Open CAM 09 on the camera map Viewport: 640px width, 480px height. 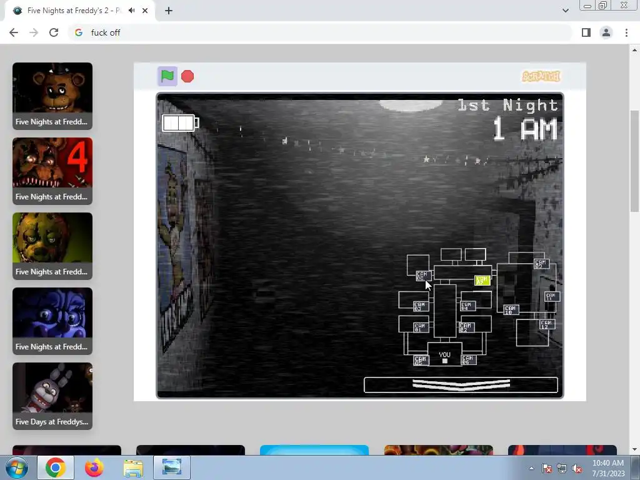click(x=541, y=264)
